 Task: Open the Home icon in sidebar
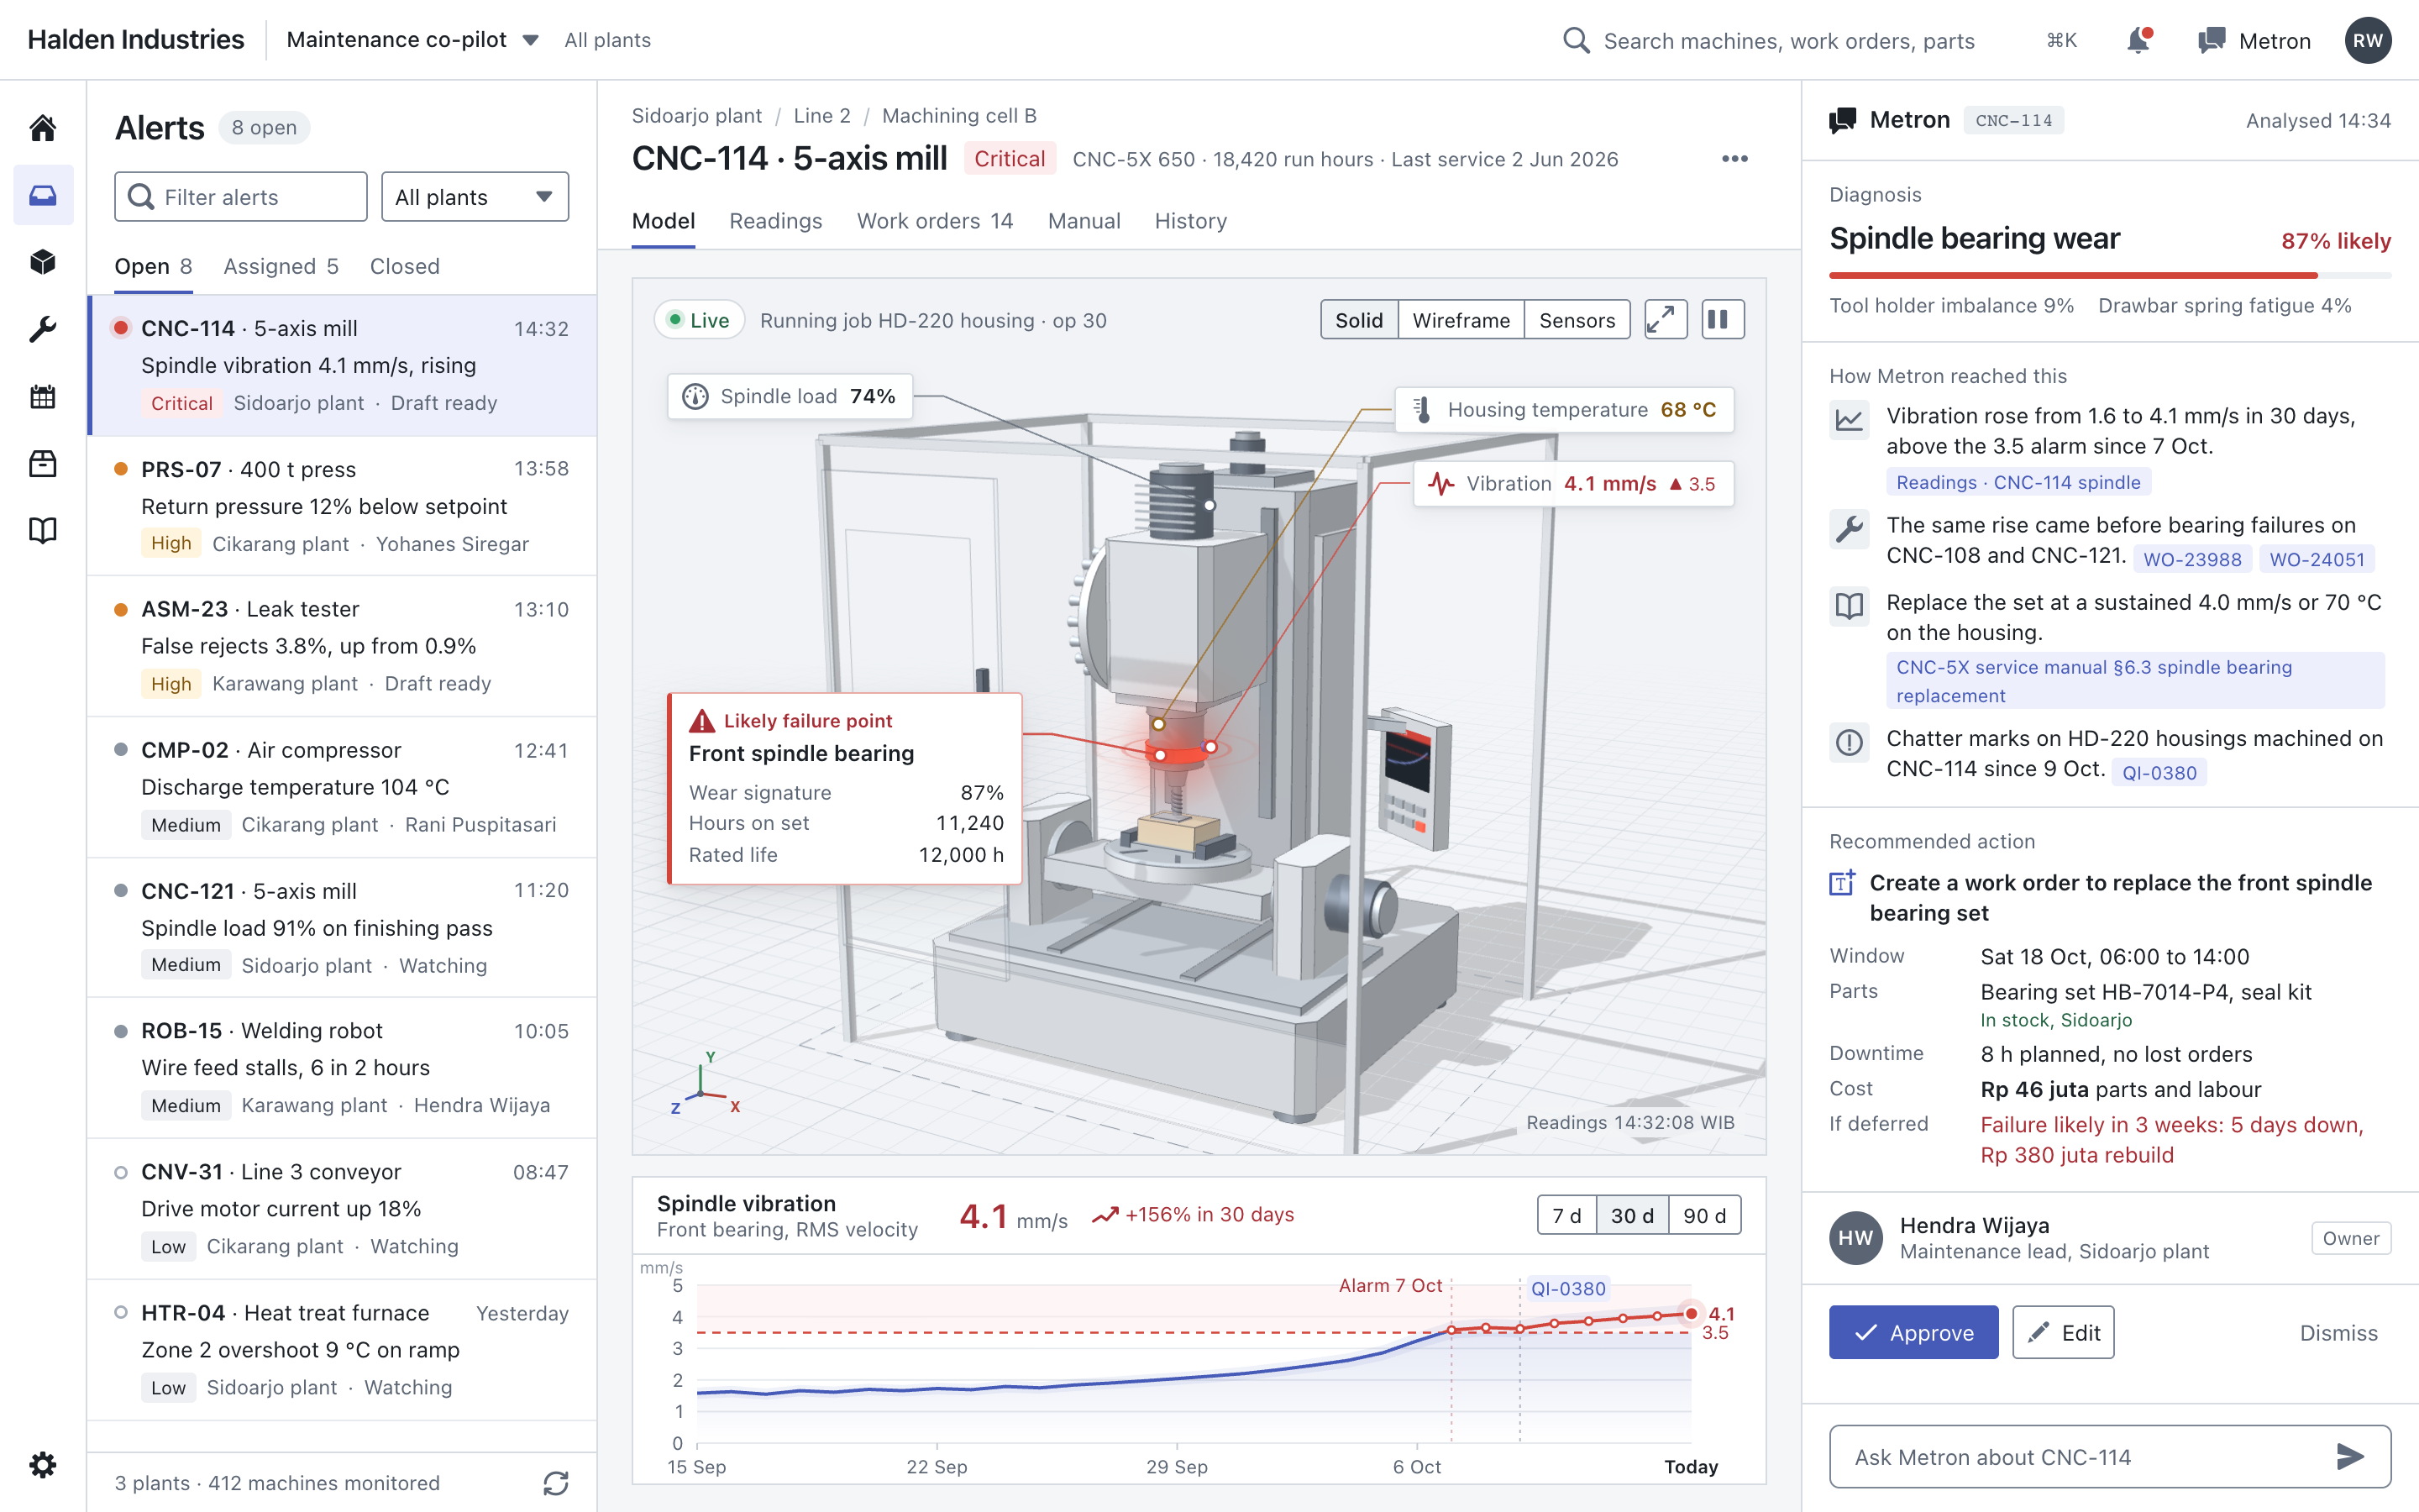tap(43, 127)
